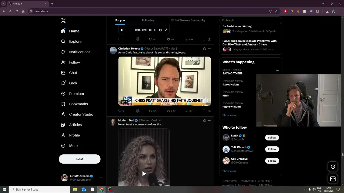The image size is (344, 193).
Task: Enter fullscreen on top video
Action: 166,30
